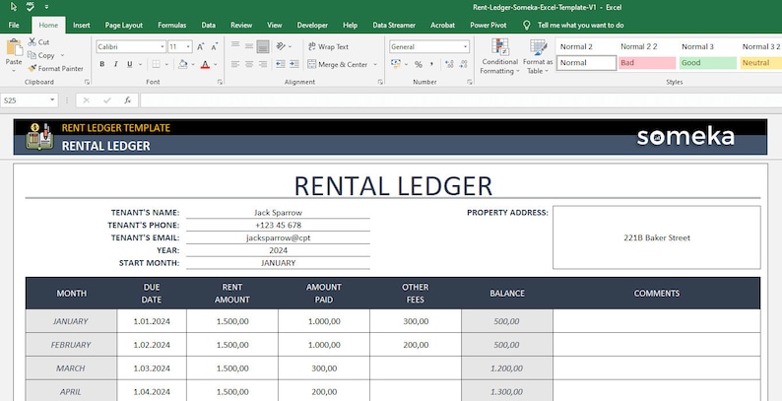Viewport: 782px width, 401px height.
Task: Top align cell contents
Action: (x=235, y=46)
